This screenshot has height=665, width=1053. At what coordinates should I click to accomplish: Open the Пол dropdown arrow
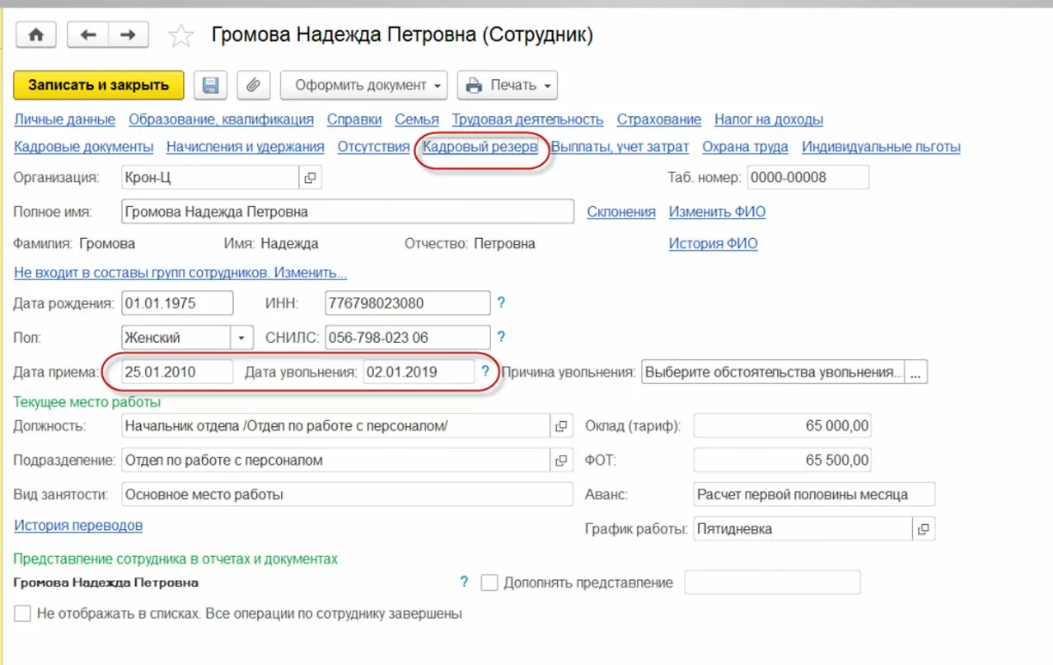[x=241, y=338]
